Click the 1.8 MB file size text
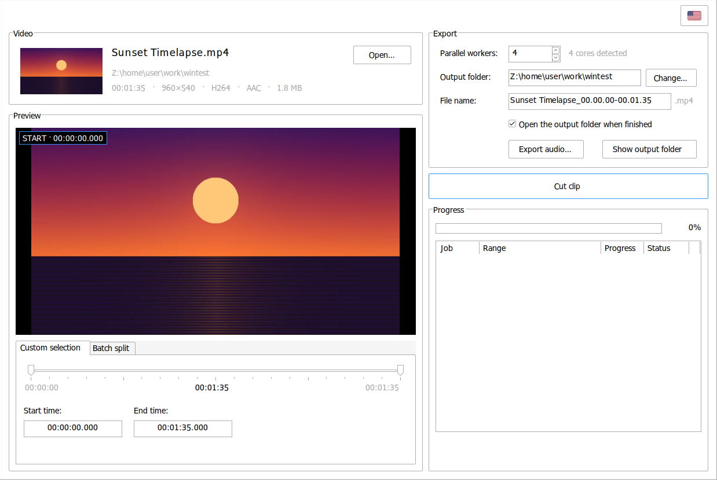Screen dimensions: 717x480 tap(289, 88)
